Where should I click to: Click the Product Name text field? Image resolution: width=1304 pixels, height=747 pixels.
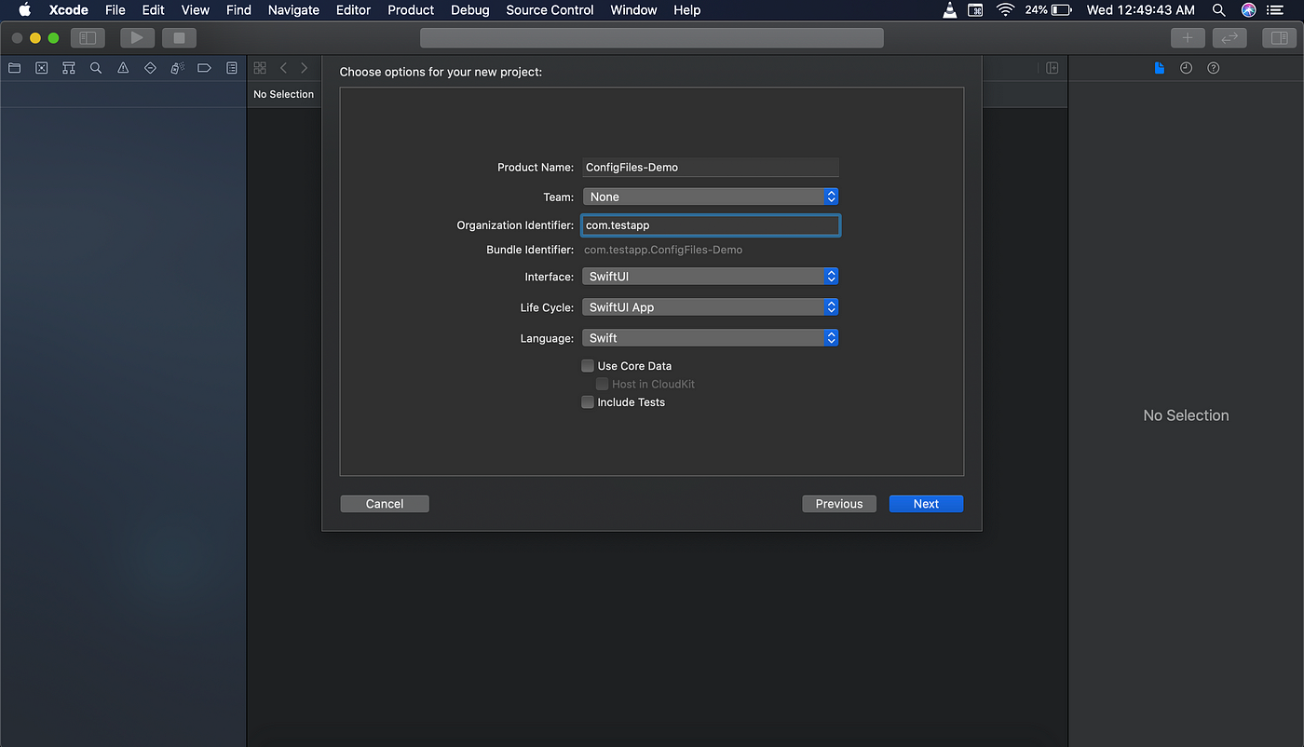711,168
